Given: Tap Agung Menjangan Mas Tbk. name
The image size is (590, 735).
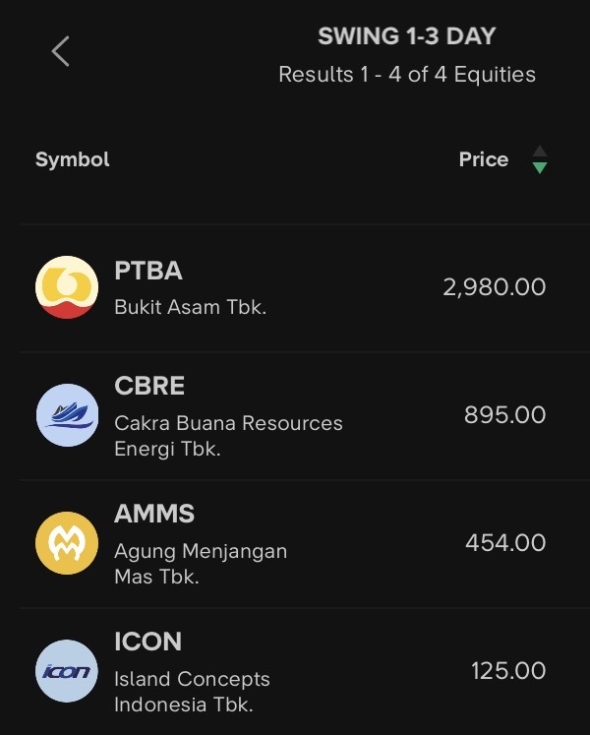Looking at the screenshot, I should click(201, 564).
